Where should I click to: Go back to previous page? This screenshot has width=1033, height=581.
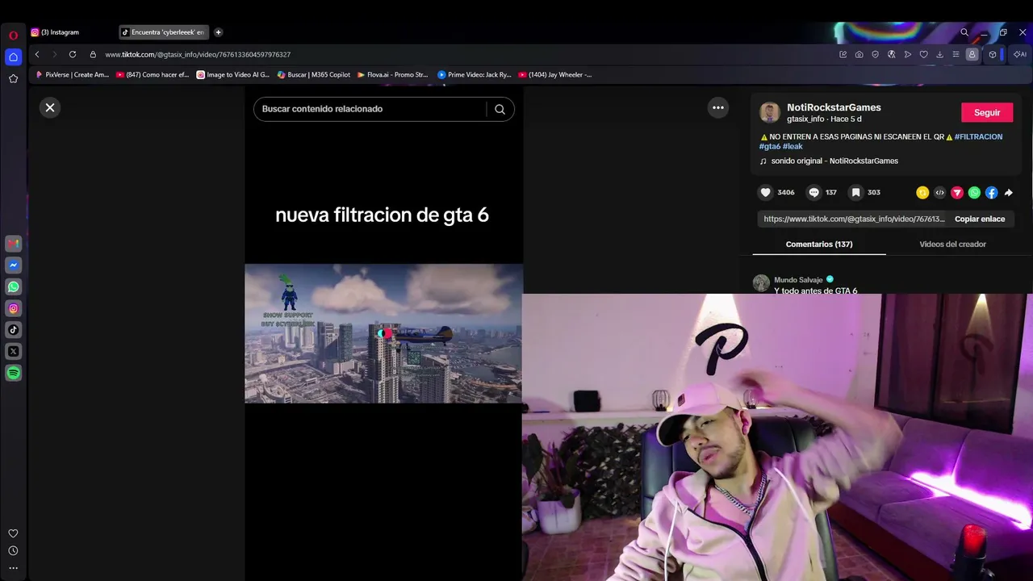click(37, 54)
